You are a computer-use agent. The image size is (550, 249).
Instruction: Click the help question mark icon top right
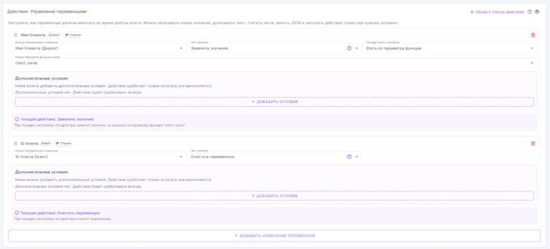[530, 12]
